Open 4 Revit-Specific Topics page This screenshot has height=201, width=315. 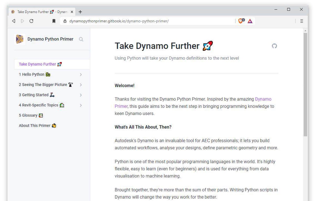coord(42,105)
